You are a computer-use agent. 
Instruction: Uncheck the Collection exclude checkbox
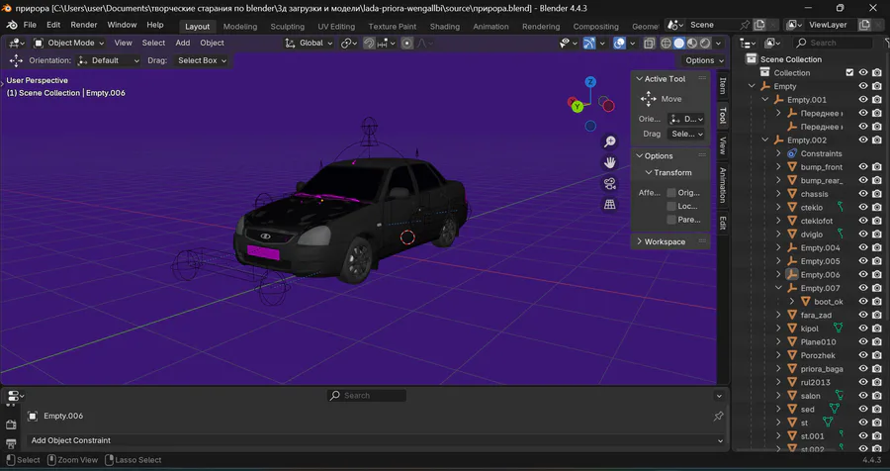tap(849, 72)
